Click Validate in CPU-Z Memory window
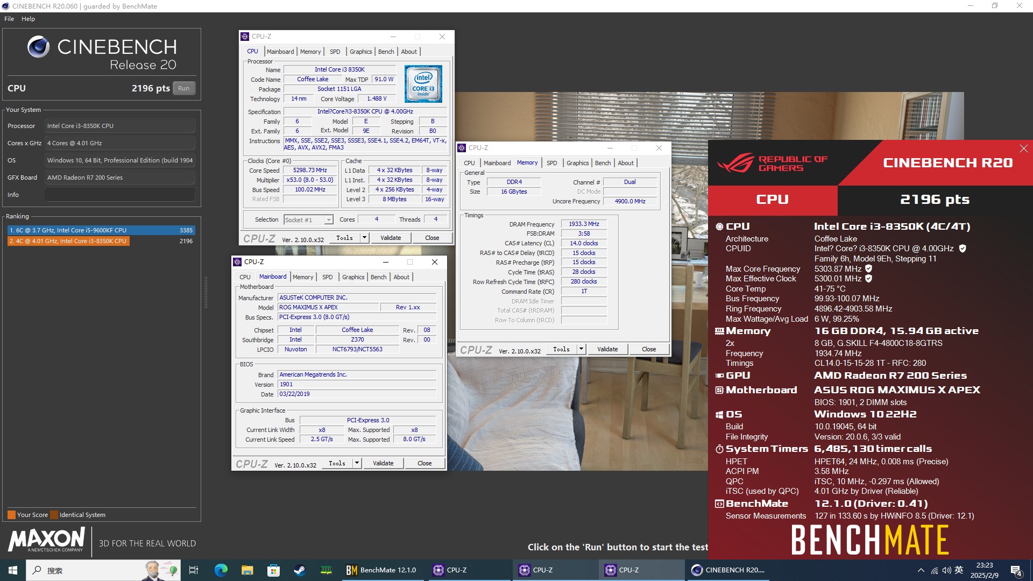Viewport: 1033px width, 581px height. [607, 349]
